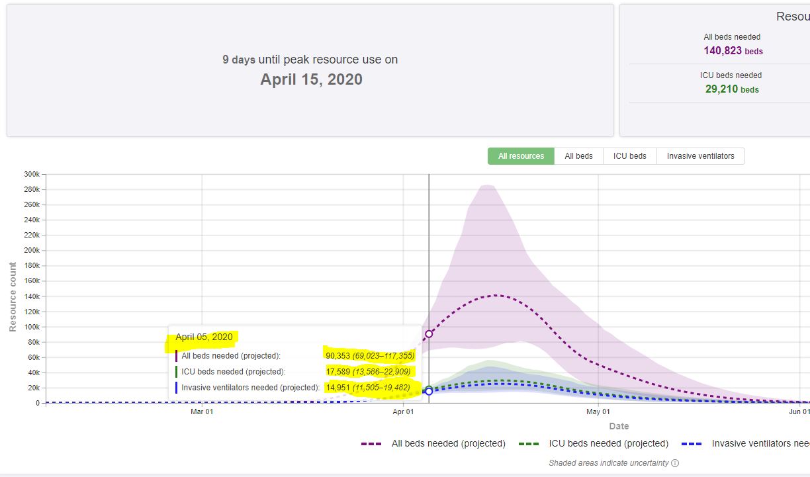The image size is (810, 477).
Task: Click the 9 days until peak resource use text
Action: 310,60
